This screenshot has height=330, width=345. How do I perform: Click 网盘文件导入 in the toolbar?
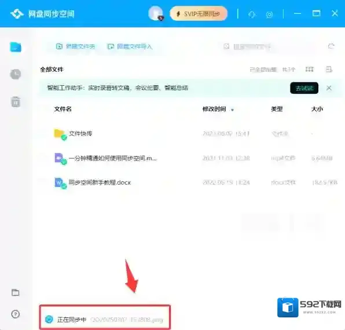[130, 46]
